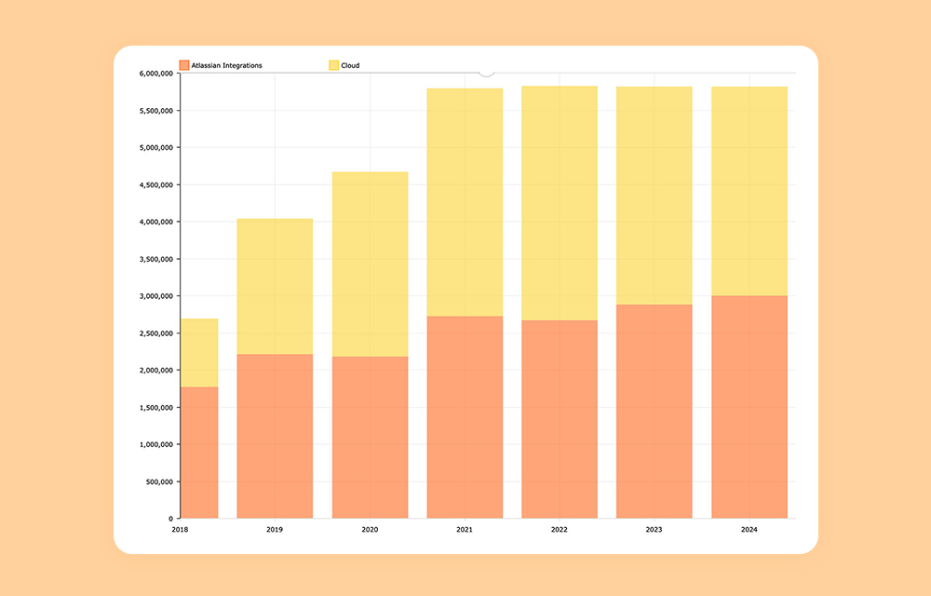Click the 2024 x-axis label
Screen dimensions: 931x596
click(748, 528)
